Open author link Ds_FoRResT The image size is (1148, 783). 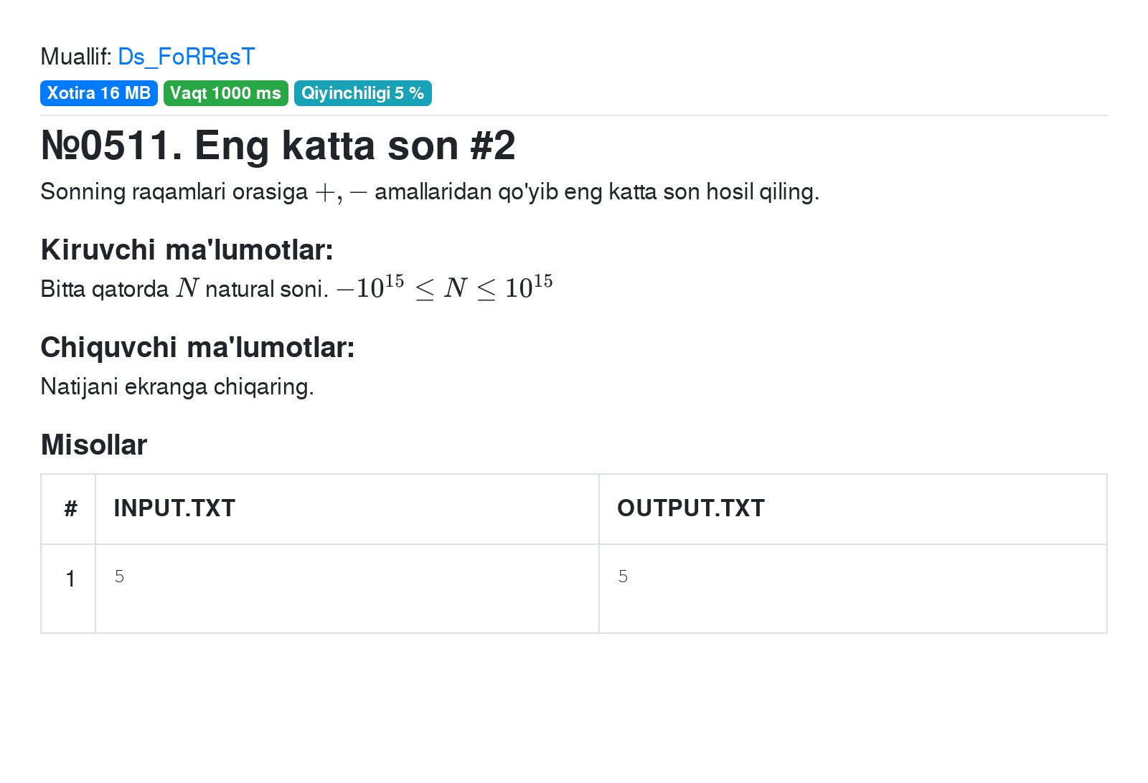pos(187,57)
